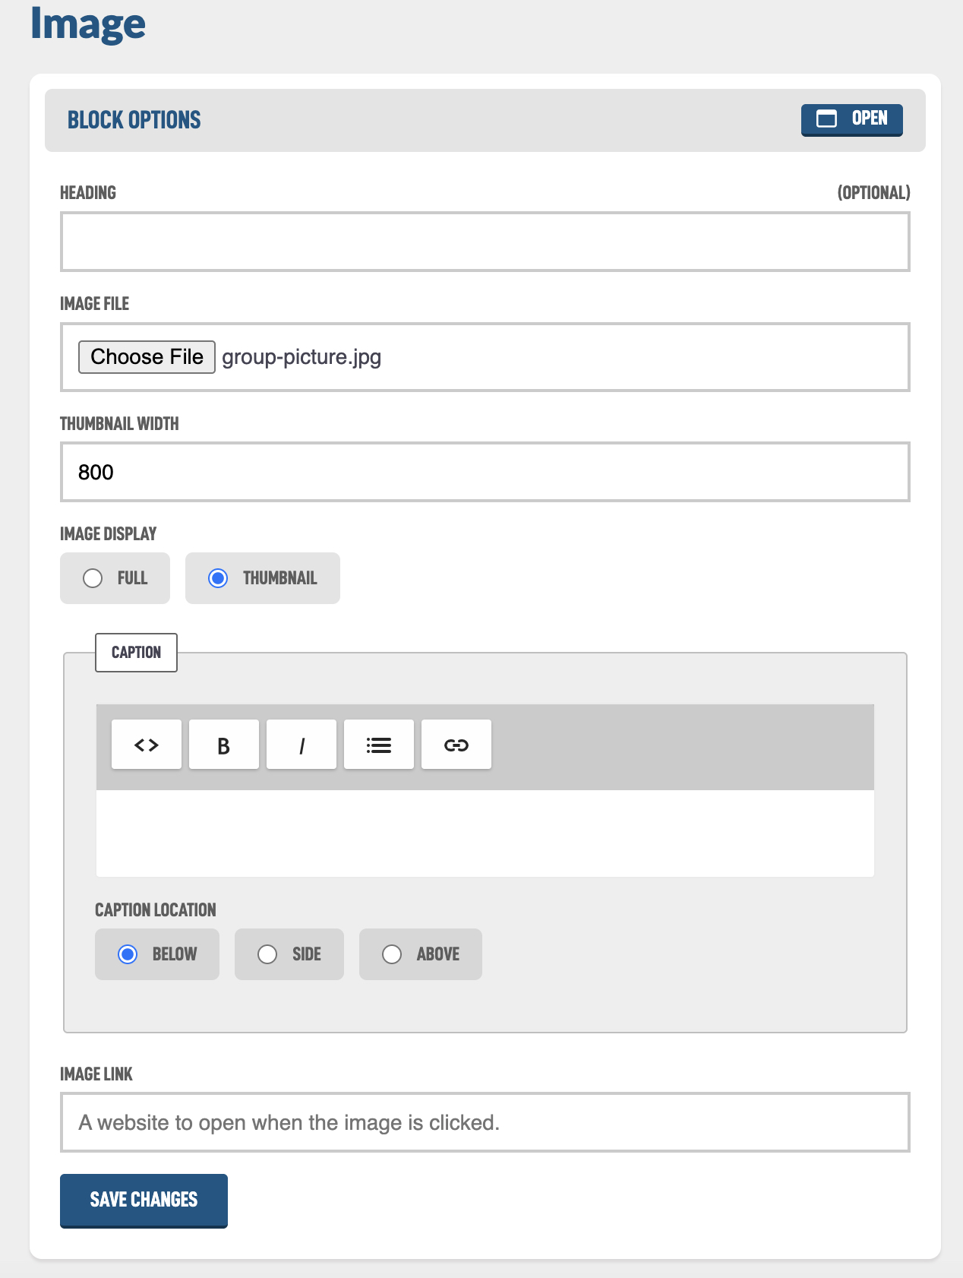Click into the caption text editing area
Image resolution: width=963 pixels, height=1278 pixels.
(x=485, y=833)
